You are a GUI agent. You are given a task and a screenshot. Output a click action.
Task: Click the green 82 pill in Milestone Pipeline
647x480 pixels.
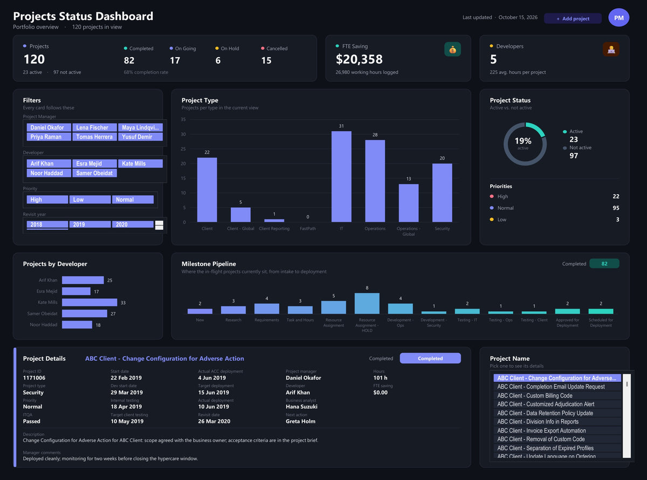(604, 264)
